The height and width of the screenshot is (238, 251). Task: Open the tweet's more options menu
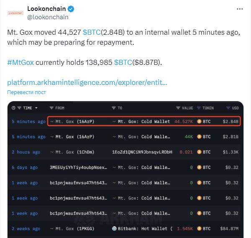point(240,8)
